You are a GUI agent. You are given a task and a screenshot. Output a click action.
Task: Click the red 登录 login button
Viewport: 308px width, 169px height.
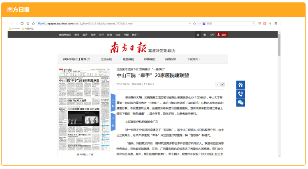click(x=222, y=34)
